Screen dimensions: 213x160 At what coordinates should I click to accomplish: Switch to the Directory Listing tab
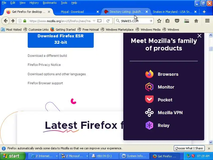point(126,12)
